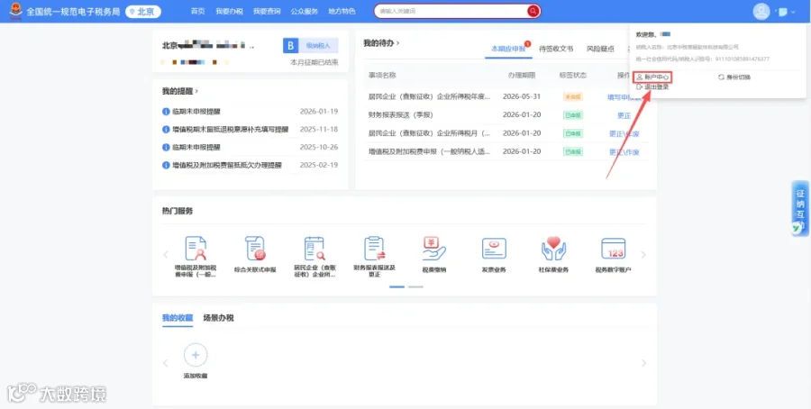This screenshot has width=811, height=409.
Task: Switch to 风险疑点 tab
Action: pyautogui.click(x=600, y=49)
